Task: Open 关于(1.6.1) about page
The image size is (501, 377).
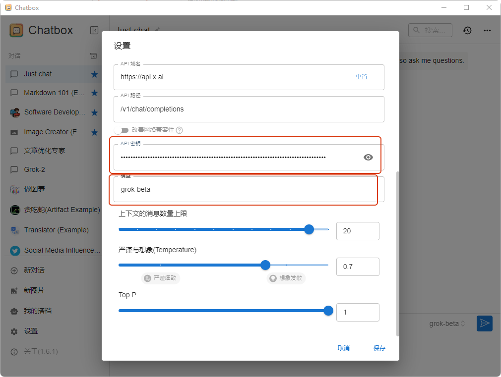Action: [54, 351]
